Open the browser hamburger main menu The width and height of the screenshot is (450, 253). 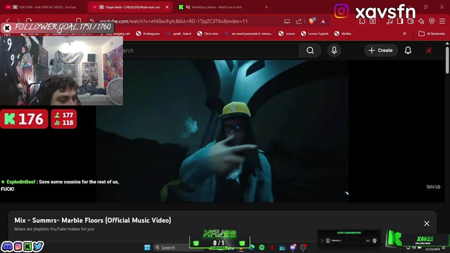coord(443,21)
